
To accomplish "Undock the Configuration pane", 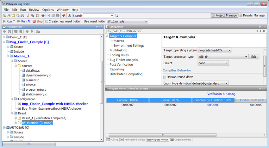I will tap(260, 27).
